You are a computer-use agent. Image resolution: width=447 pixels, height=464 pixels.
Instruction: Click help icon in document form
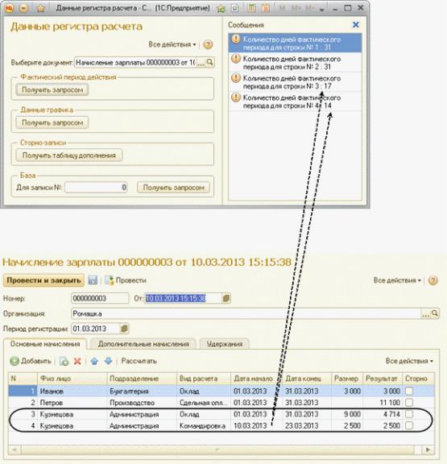[x=433, y=280]
